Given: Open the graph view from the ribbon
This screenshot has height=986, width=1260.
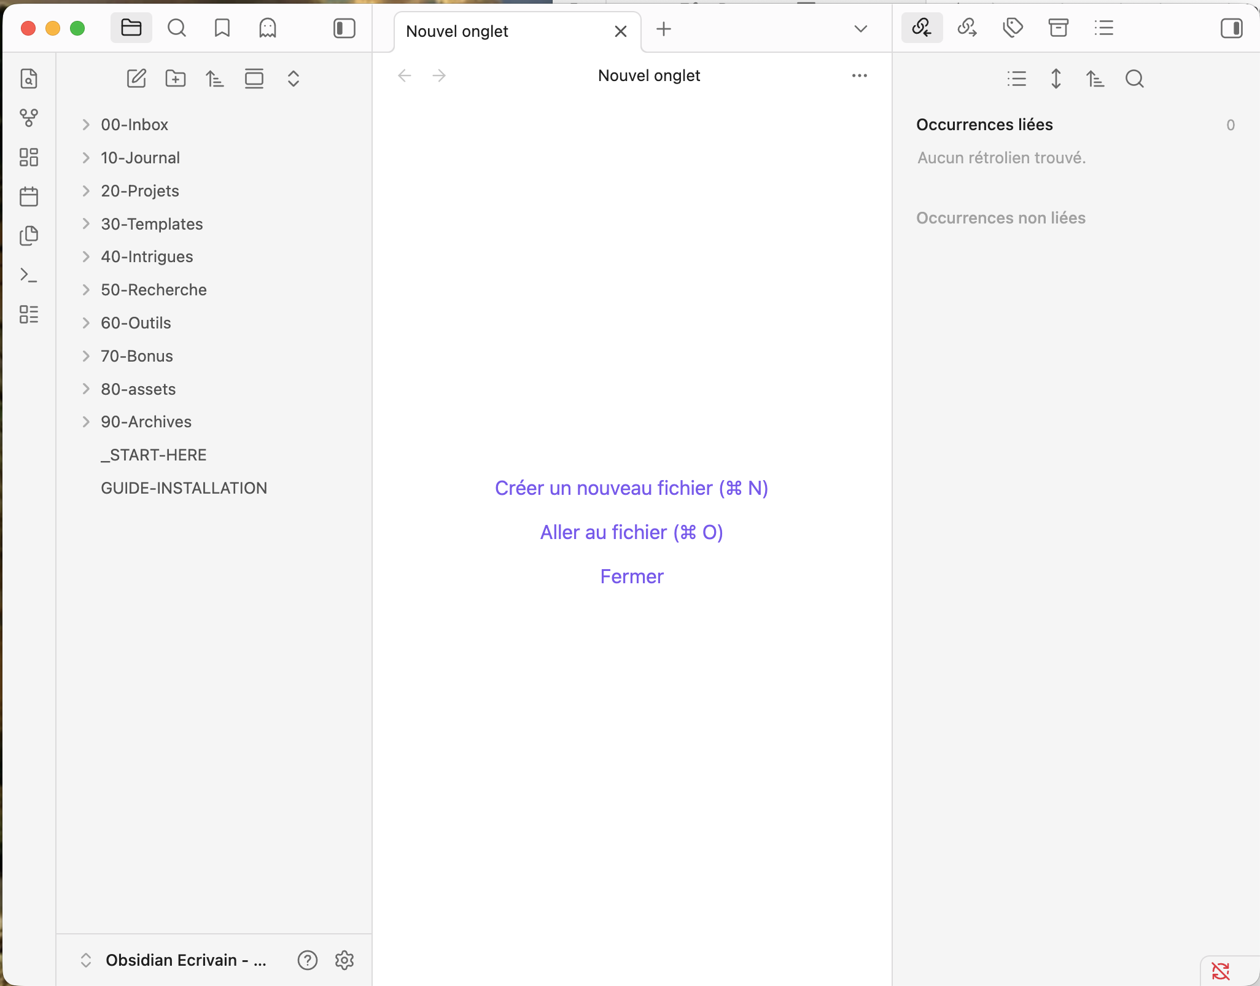Looking at the screenshot, I should (29, 117).
